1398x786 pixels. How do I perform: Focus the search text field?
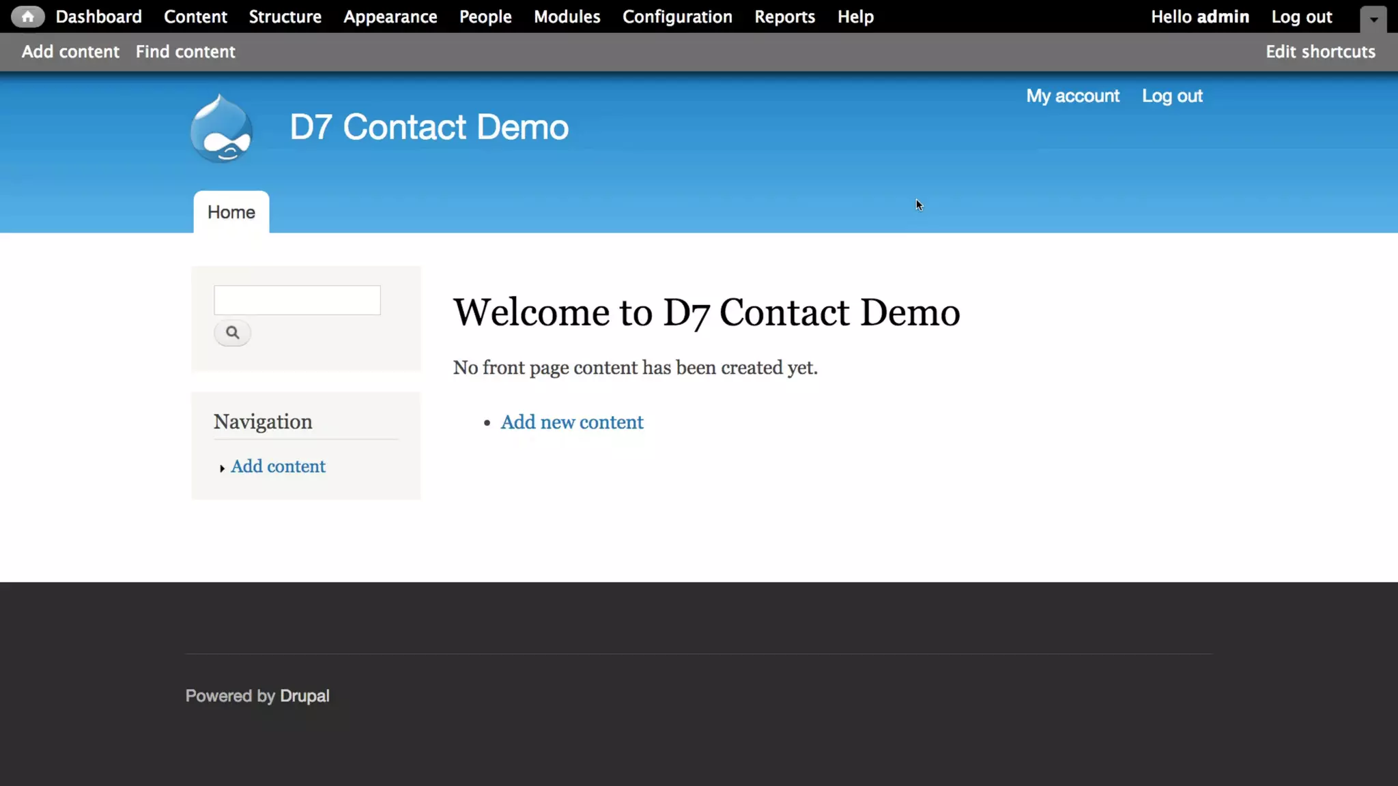pos(297,300)
